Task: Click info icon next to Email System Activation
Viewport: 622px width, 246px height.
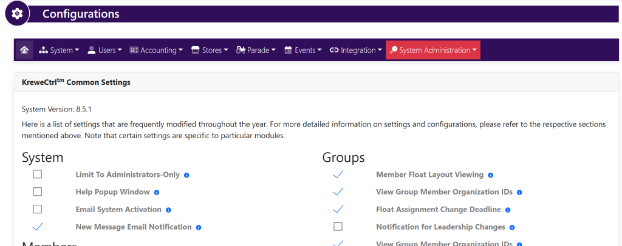Action: [168, 210]
